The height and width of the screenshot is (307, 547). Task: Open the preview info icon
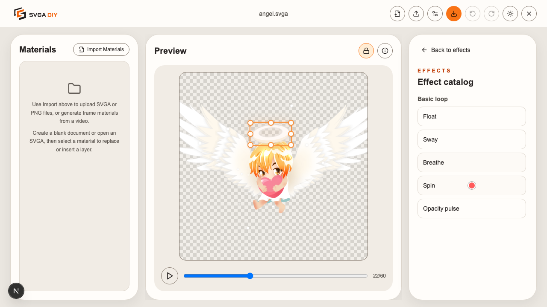pos(385,51)
